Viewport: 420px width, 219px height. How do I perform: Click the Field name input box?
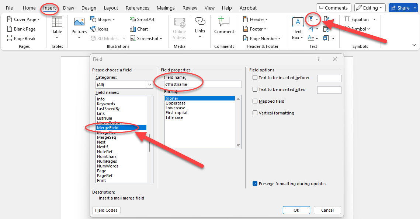tap(203, 84)
